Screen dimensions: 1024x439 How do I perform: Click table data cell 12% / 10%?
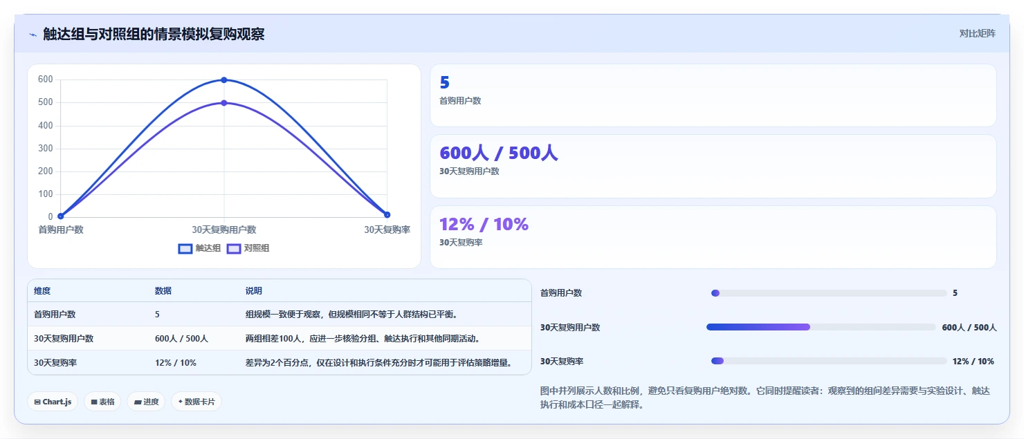tap(176, 363)
